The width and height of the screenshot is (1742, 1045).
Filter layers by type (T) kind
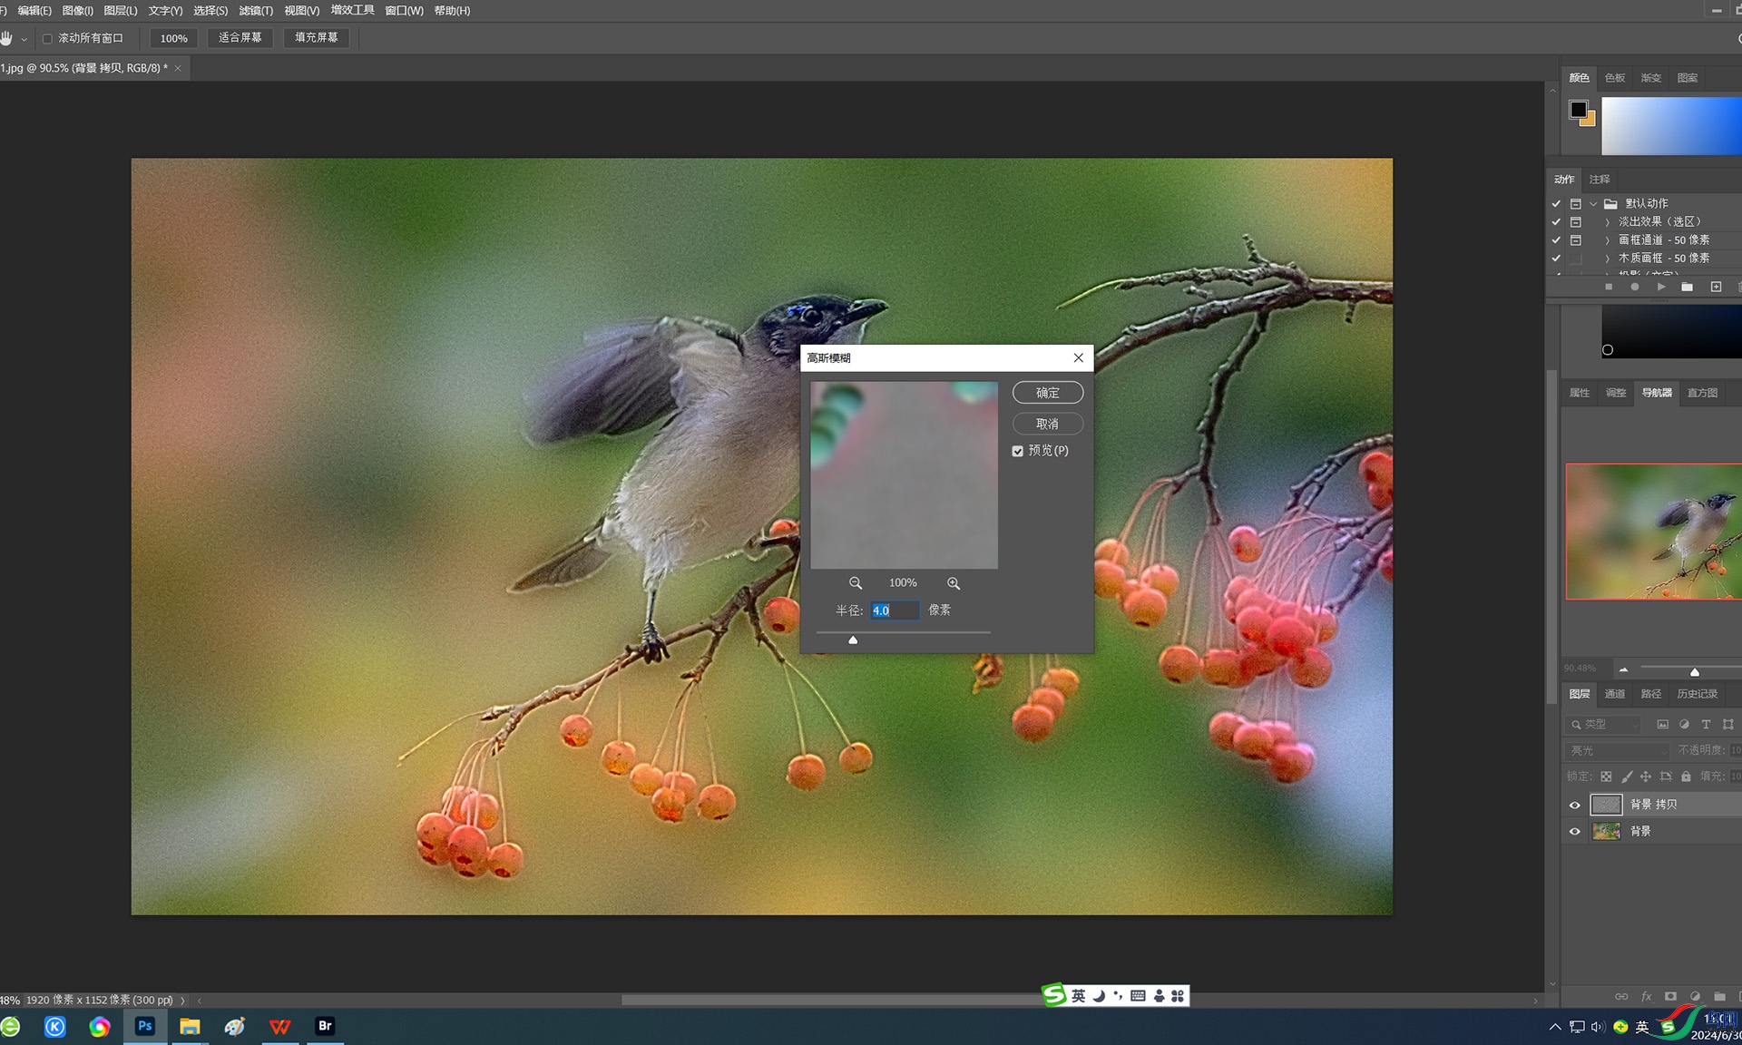[1706, 724]
